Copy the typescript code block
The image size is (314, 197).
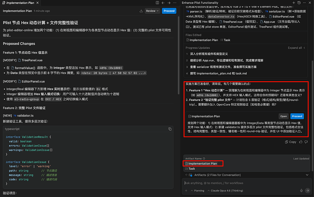click(x=170, y=129)
